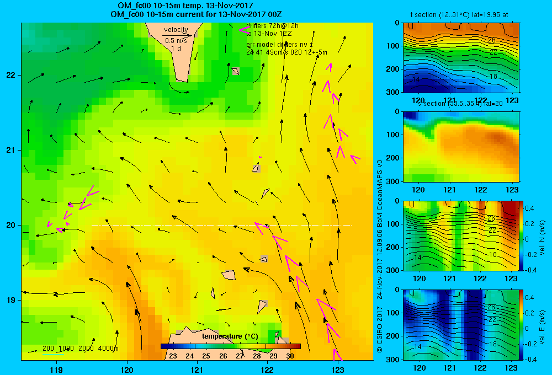Click the 'velocity' legend label
552x375 pixels.
click(176, 30)
